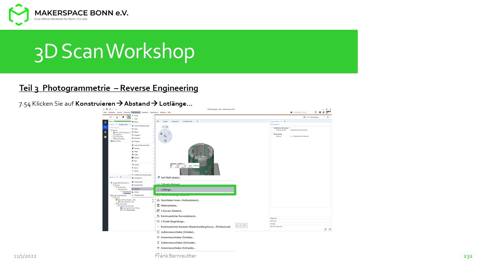This screenshot has width=477, height=268.
Task: Choose Innenmessschieber (Schneide)... entry
Action: point(195,248)
